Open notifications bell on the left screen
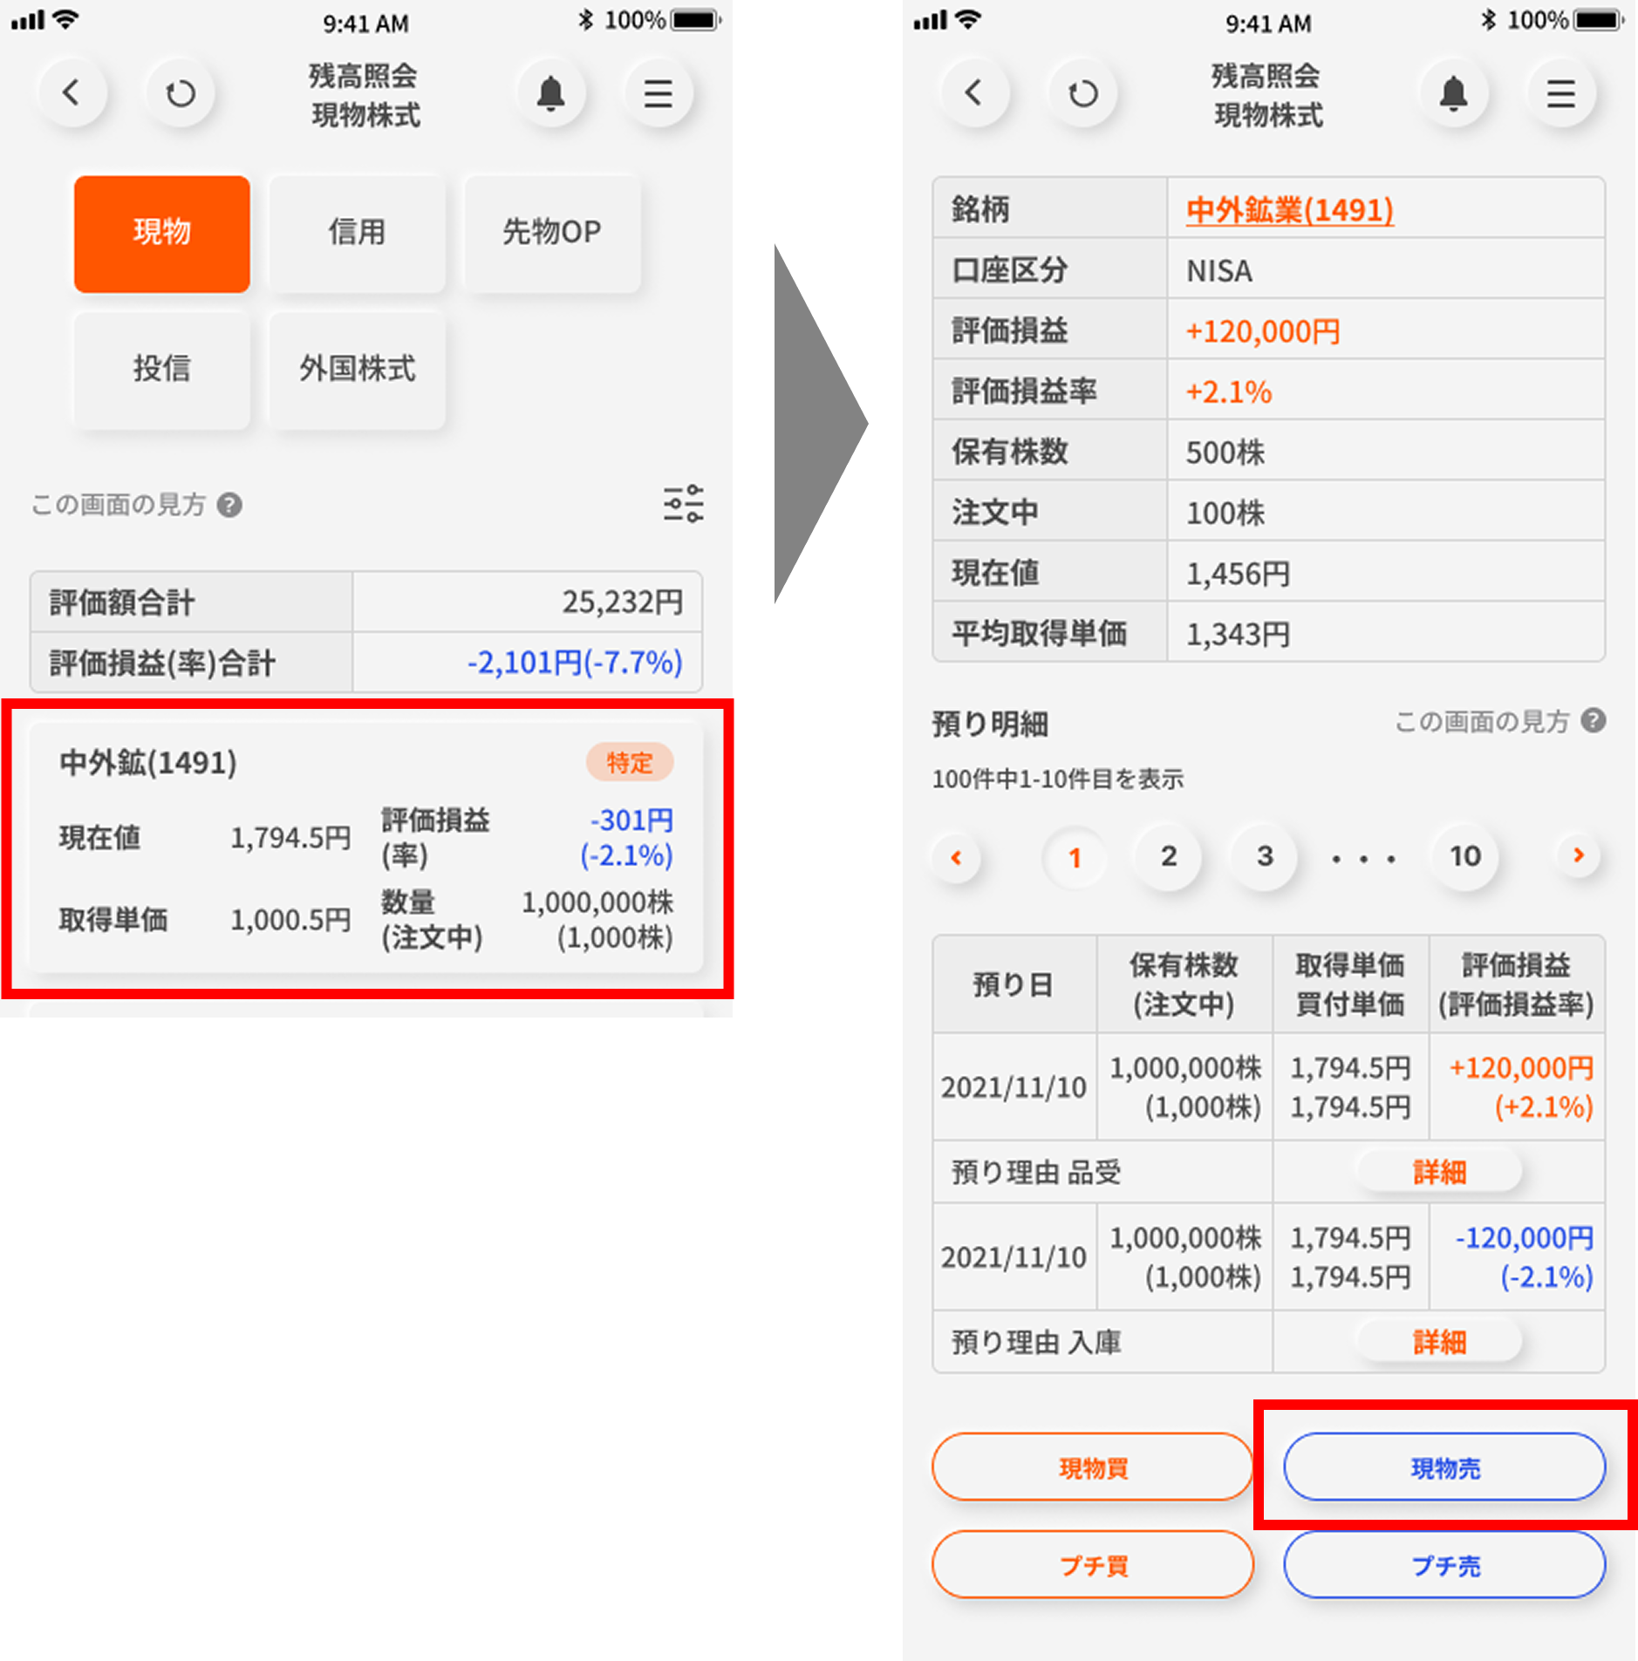Screen dimensions: 1638x1661 point(550,92)
